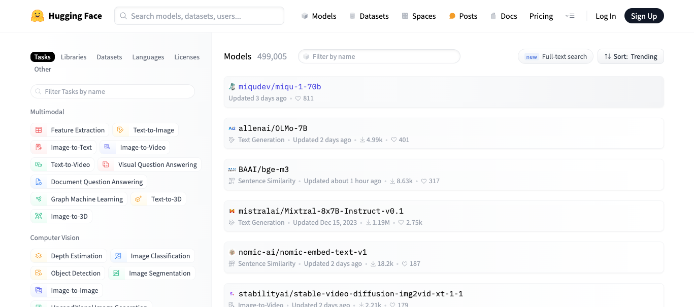694x307 pixels.
Task: Click the Text-to-Video task icon
Action: 39,164
